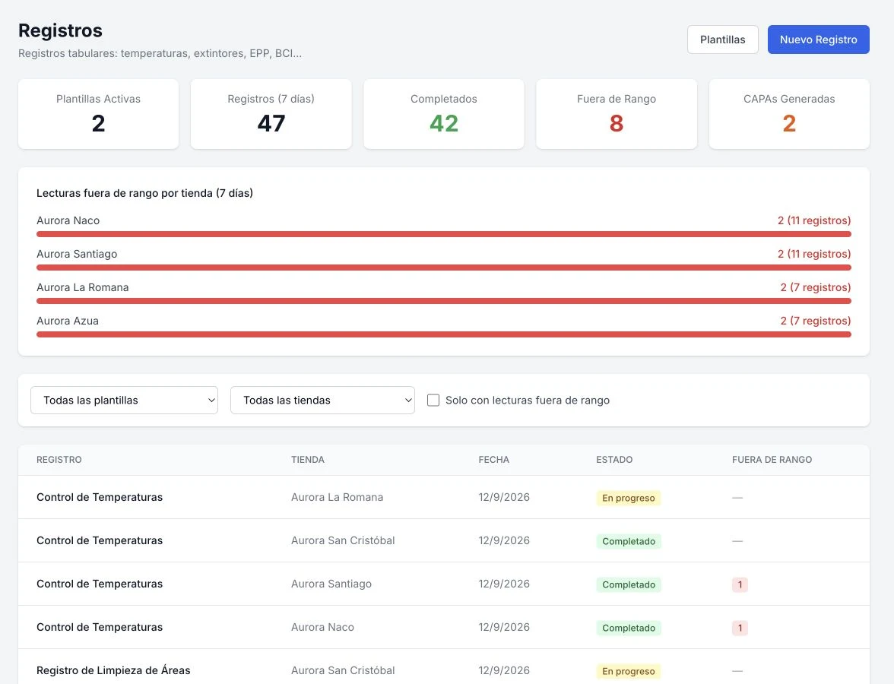Click the Aurora La Romana store cell in table
Viewport: 894px width, 684px height.
(337, 497)
